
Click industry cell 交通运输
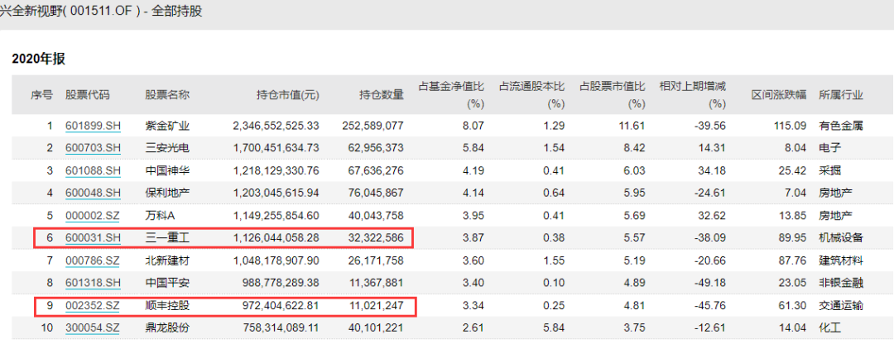tap(841, 306)
